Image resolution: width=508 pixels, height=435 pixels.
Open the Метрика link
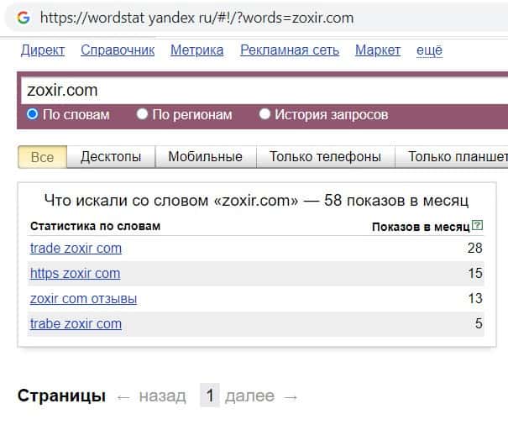click(197, 50)
